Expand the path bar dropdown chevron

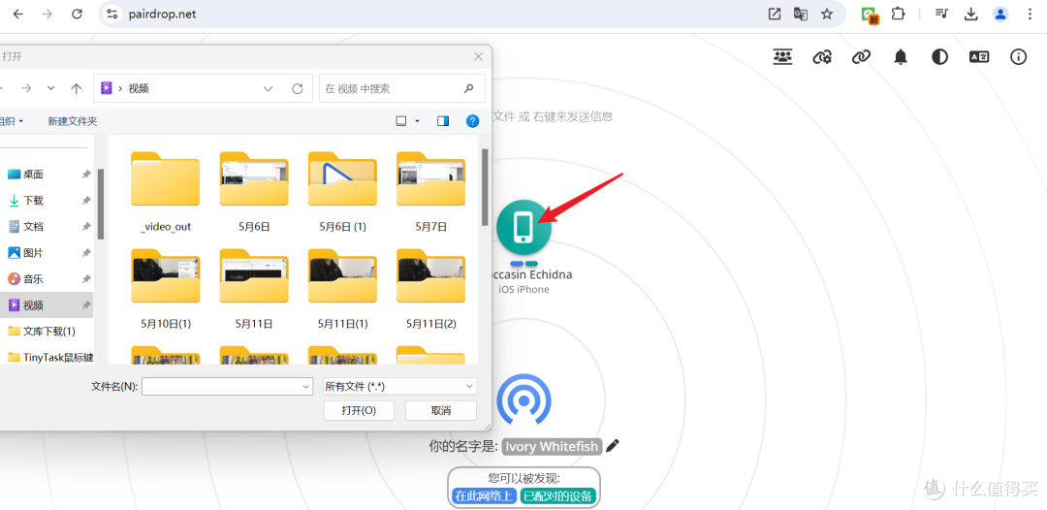tap(269, 88)
